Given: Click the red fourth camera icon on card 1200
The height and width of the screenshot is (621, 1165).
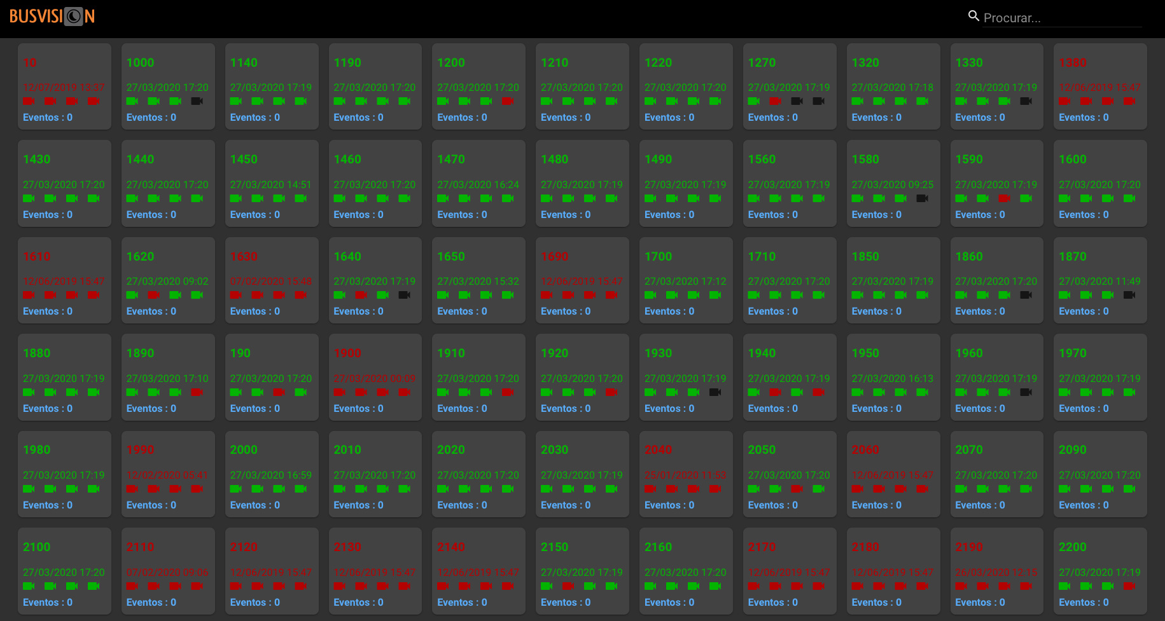Looking at the screenshot, I should [x=508, y=101].
